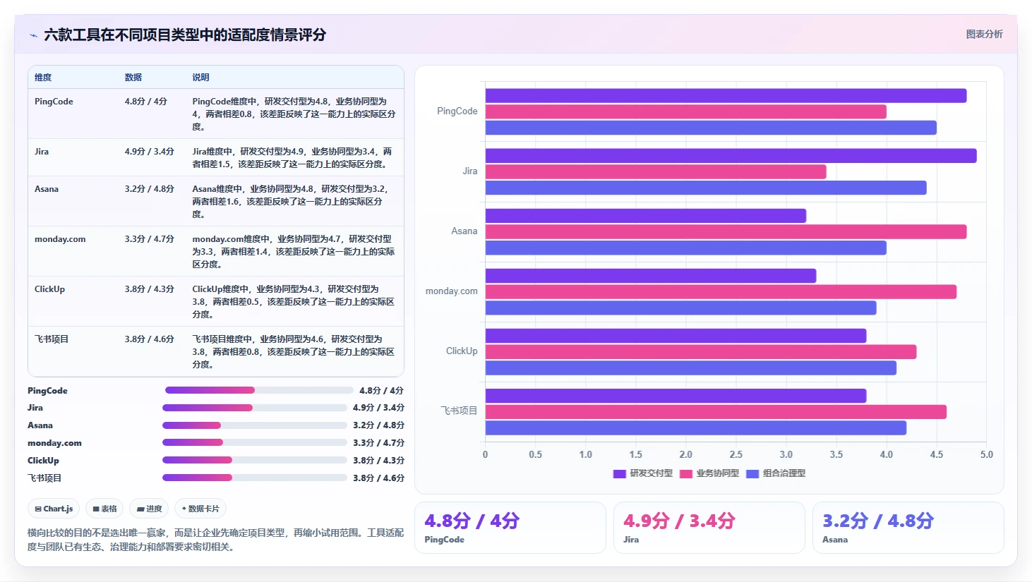Click 飞书项目's purple 研发交付型 chart bar
This screenshot has width=1032, height=582.
click(676, 396)
